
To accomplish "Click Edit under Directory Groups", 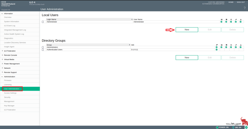I will coord(210,58).
